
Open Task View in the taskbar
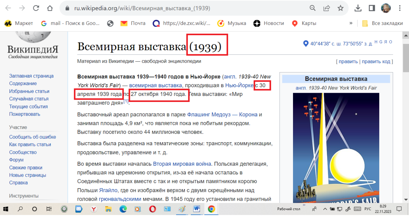coord(49,209)
